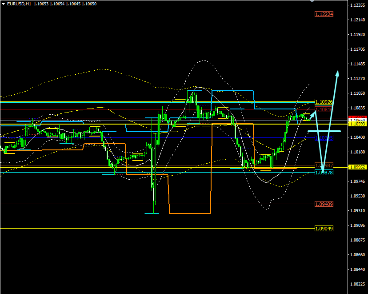Viewport: 368px width, 294px height.
Task: Click the 1.11485 value on the price scale
Action: pos(358,64)
